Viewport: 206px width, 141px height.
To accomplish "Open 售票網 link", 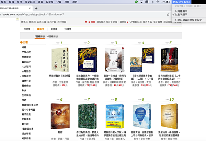I will pyautogui.click(x=32, y=22).
